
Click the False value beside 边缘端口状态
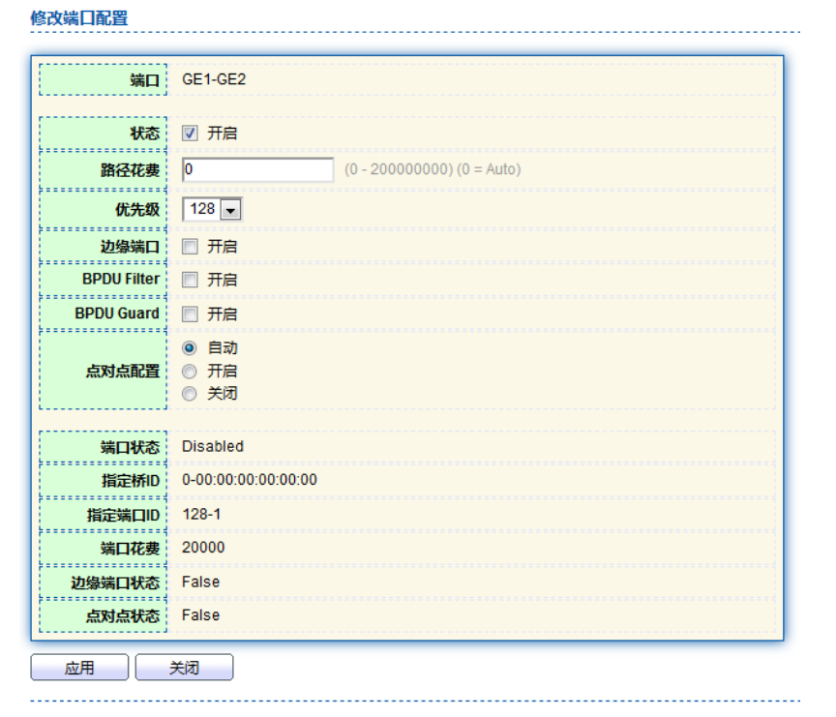click(200, 582)
